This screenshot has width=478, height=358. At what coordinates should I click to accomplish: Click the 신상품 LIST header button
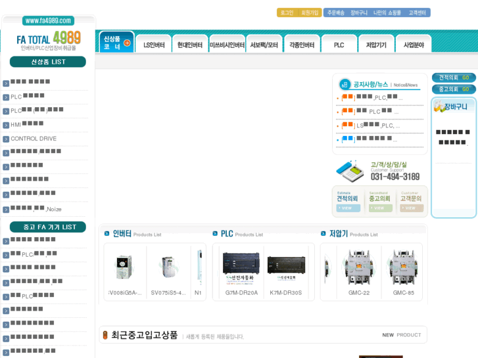48,62
